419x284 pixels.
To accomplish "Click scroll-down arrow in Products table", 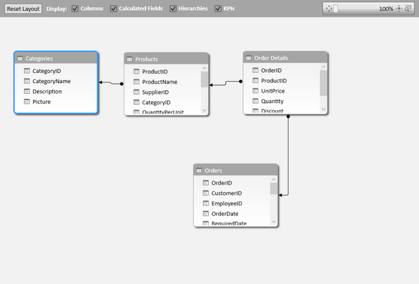I will point(204,110).
